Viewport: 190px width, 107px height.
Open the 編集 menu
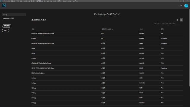coord(13,1)
